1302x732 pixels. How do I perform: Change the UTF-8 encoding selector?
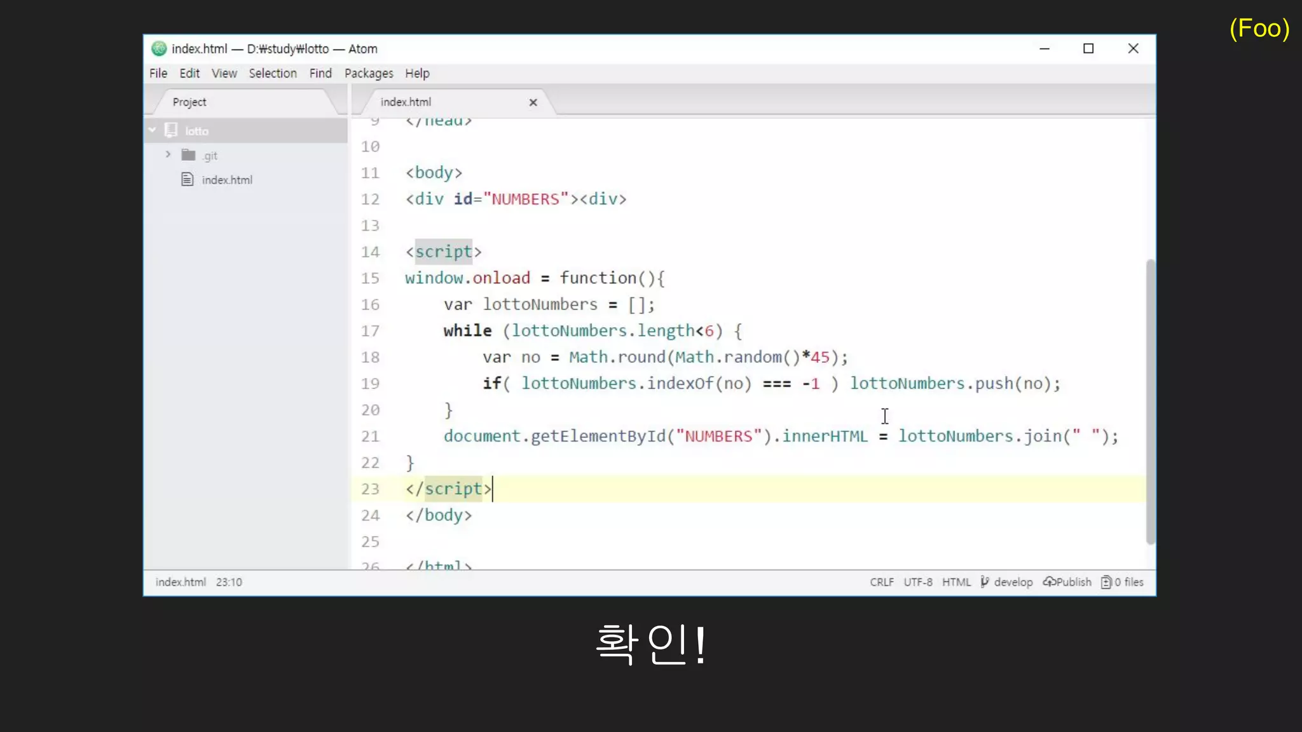pos(917,582)
